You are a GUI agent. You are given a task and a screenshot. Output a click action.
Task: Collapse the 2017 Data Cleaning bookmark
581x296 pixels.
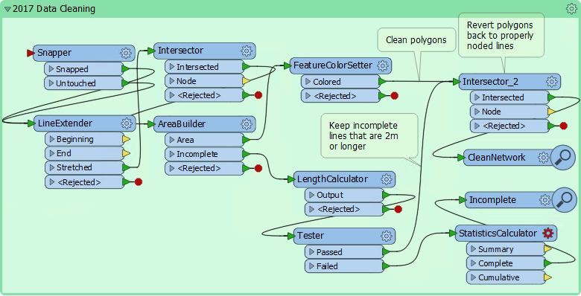[x=7, y=9]
